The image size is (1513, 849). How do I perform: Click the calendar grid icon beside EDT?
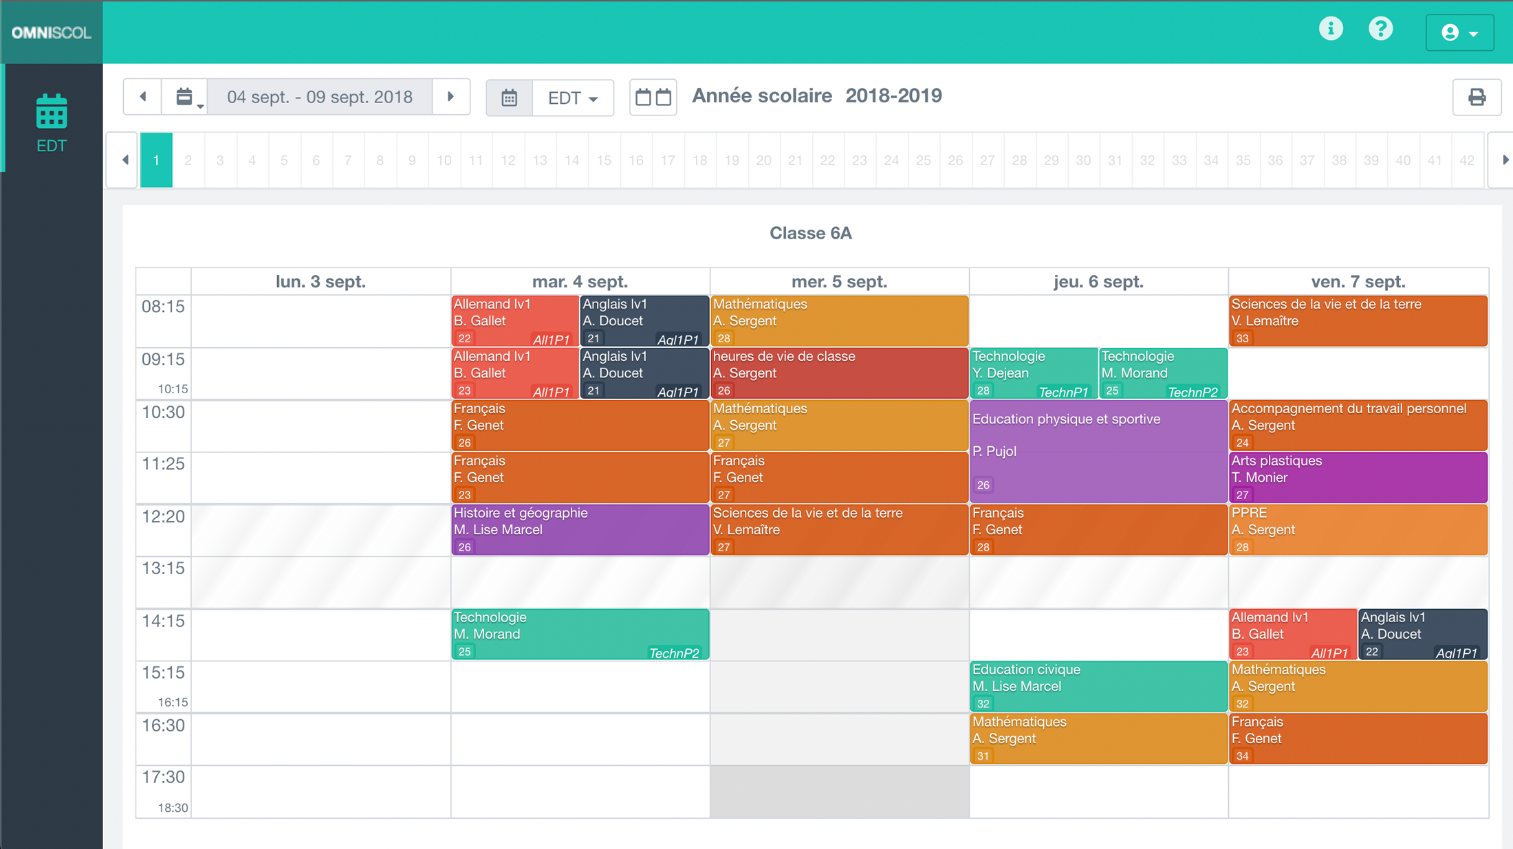point(509,98)
